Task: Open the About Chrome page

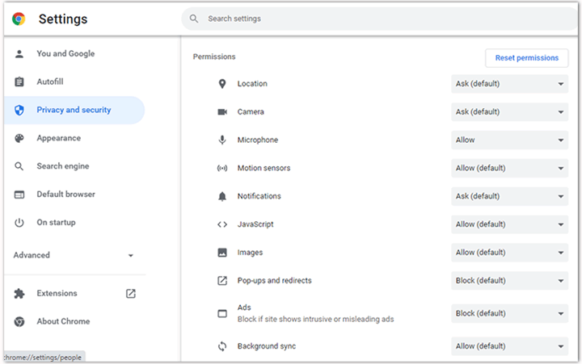Action: click(x=63, y=321)
